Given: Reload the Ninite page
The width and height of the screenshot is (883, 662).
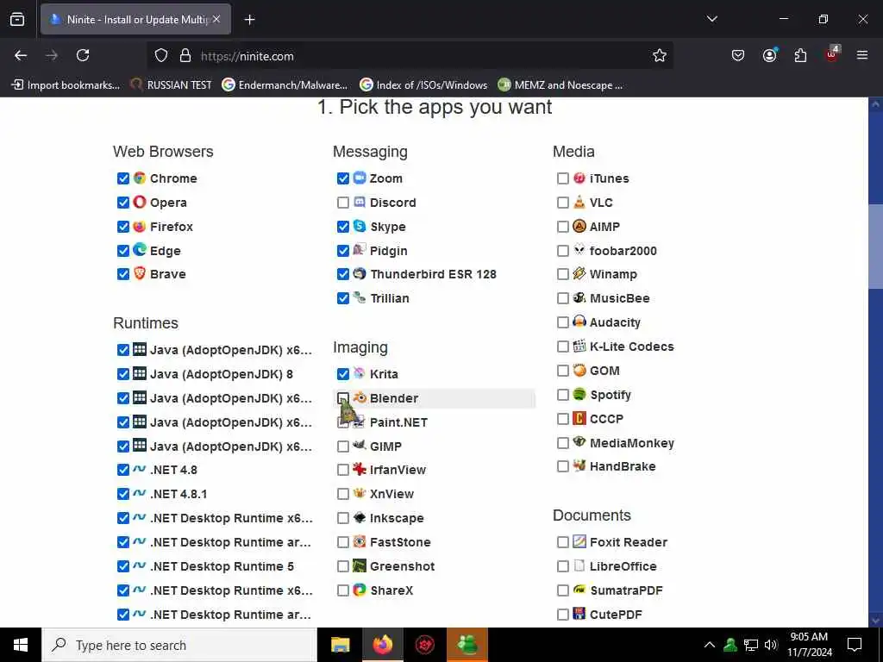Looking at the screenshot, I should click(x=83, y=55).
